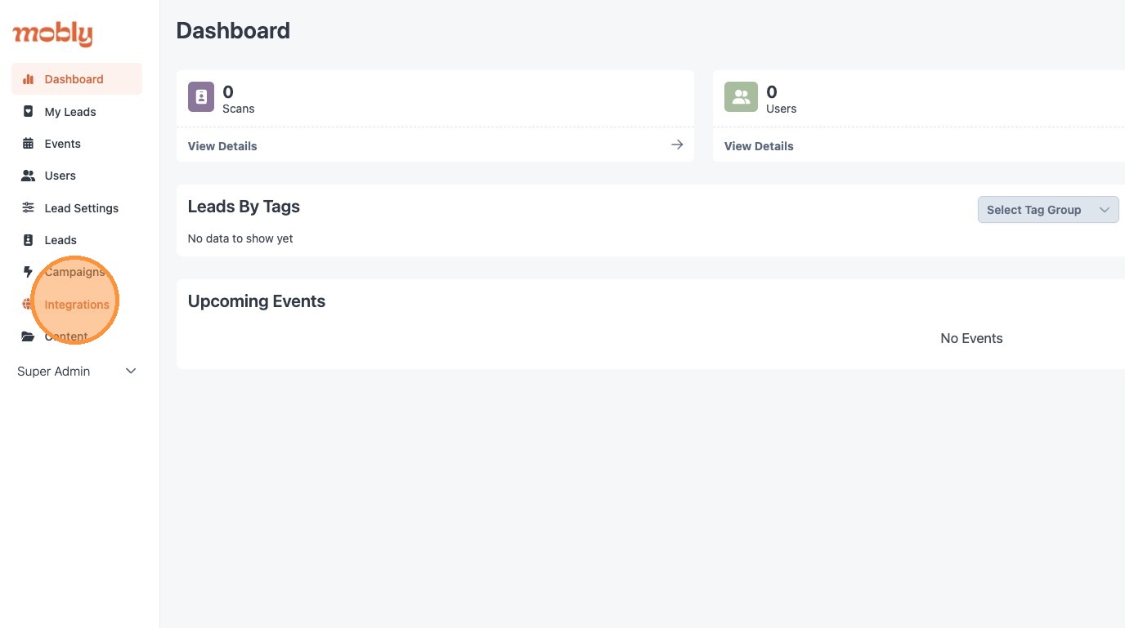This screenshot has height=628, width=1125.
Task: Click the My Leads sidebar icon
Action: 29,112
